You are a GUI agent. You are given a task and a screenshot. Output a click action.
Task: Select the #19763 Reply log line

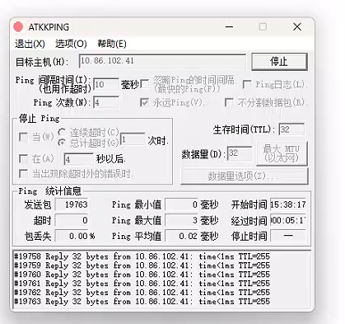(x=142, y=302)
